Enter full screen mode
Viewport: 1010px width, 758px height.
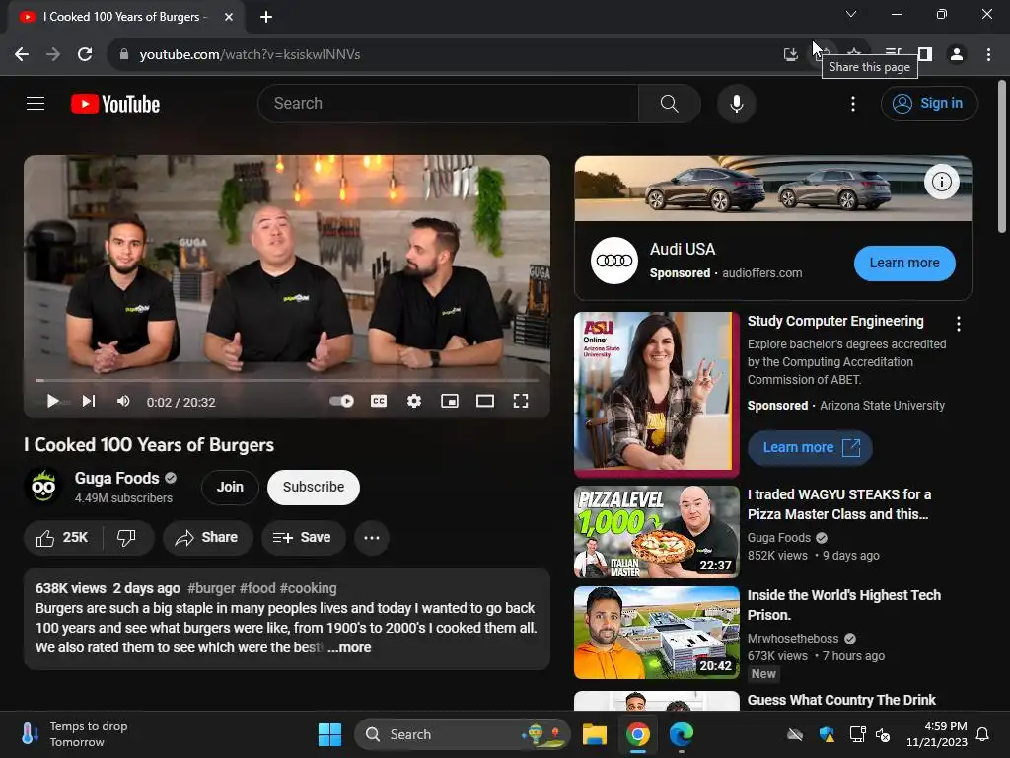click(x=521, y=401)
